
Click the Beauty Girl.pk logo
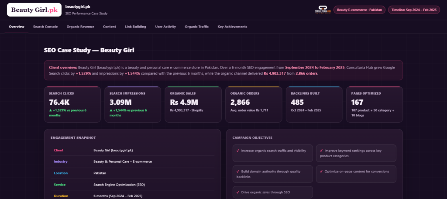pyautogui.click(x=34, y=10)
